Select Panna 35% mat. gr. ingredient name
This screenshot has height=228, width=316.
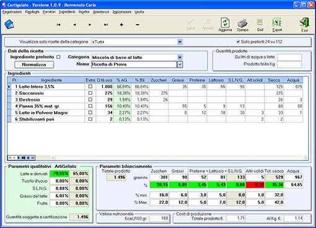39,106
